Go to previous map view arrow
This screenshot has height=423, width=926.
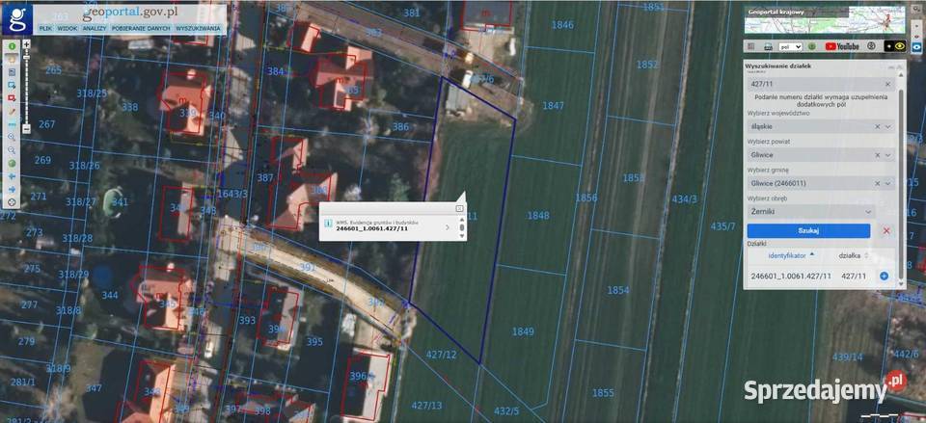click(12, 176)
